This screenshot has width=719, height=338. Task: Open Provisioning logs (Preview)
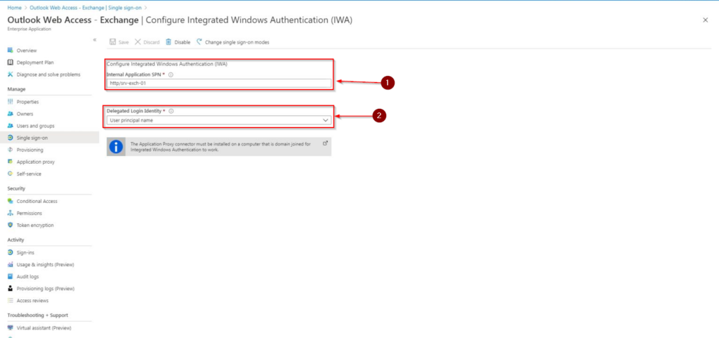(x=46, y=289)
